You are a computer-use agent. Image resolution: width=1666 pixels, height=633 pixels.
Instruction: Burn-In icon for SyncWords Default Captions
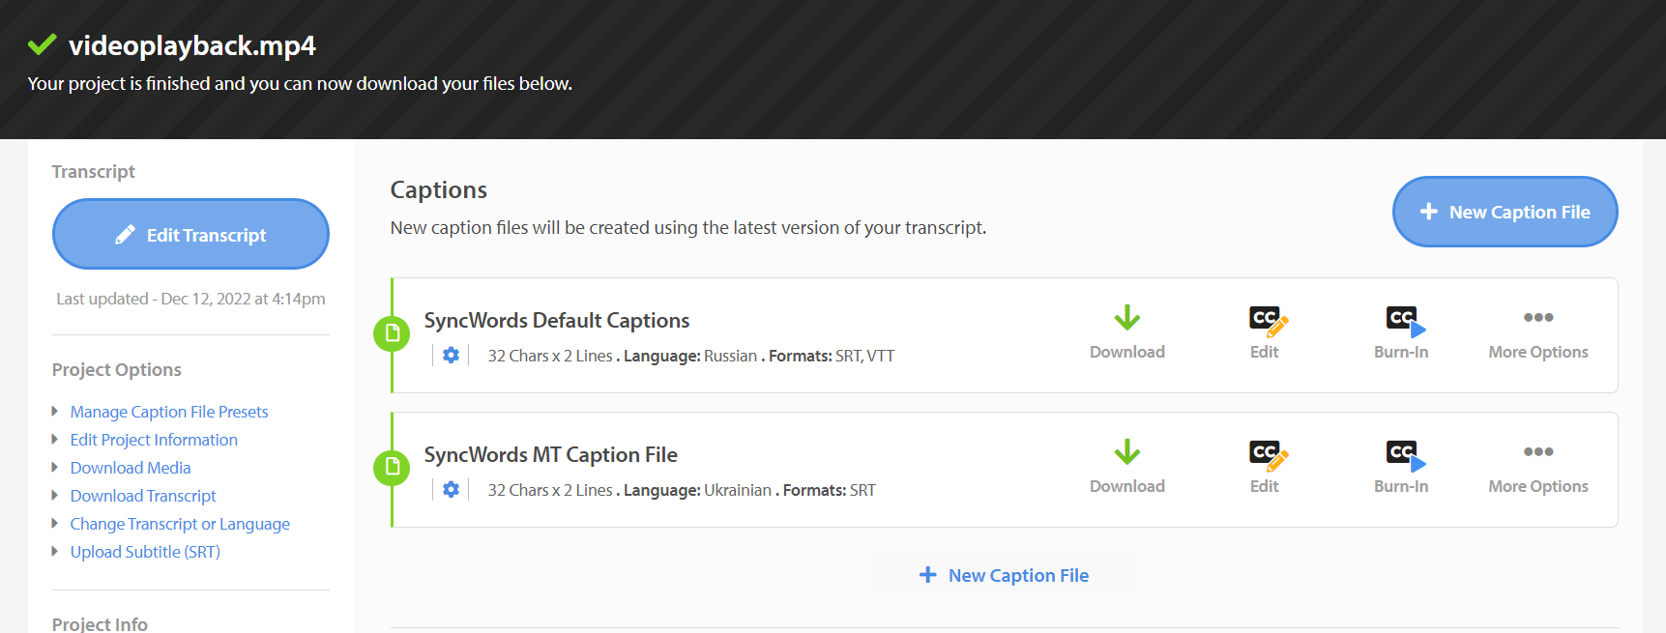coord(1405,321)
